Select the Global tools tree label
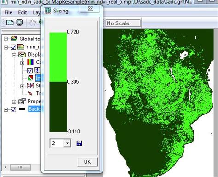This screenshot has width=218, height=177. point(30,39)
